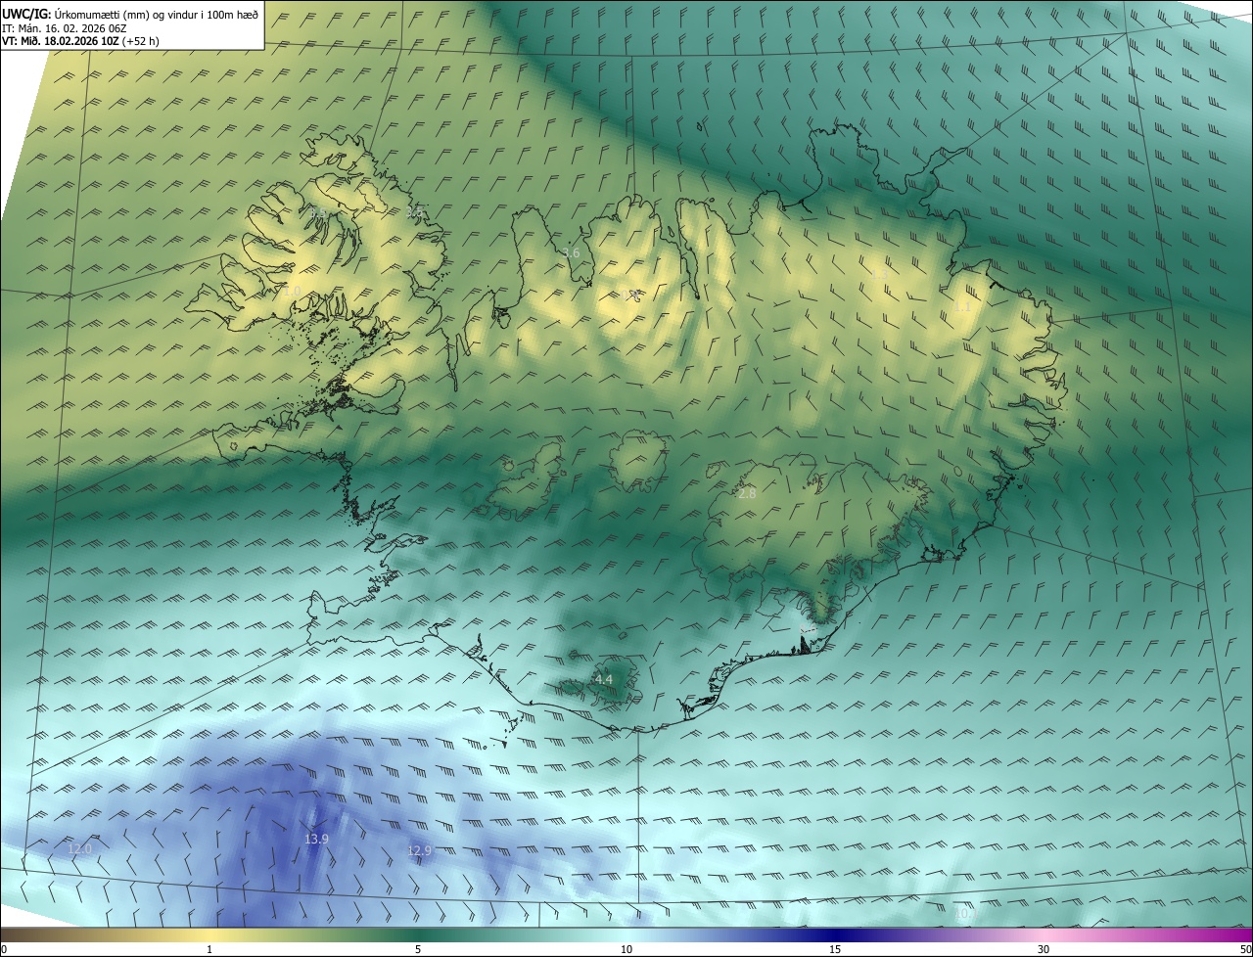1253x957 pixels.
Task: Click the valid time "VT: Mið. 18.02.2026 10Z (+52 h)"
Action: pos(80,41)
